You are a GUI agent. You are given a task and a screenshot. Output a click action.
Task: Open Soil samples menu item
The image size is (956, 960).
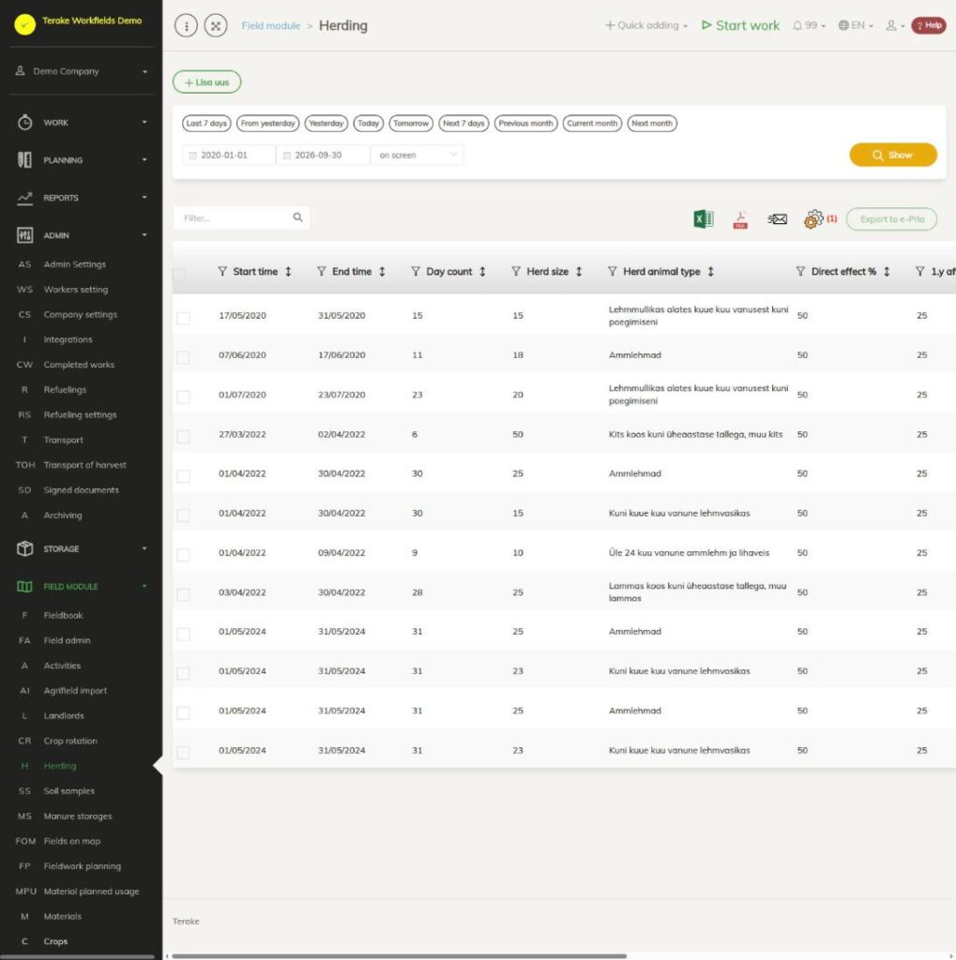(69, 791)
